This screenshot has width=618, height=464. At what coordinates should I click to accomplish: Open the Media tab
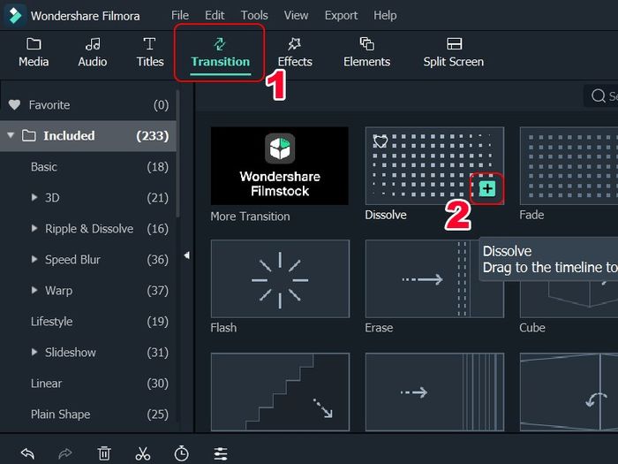pyautogui.click(x=34, y=52)
